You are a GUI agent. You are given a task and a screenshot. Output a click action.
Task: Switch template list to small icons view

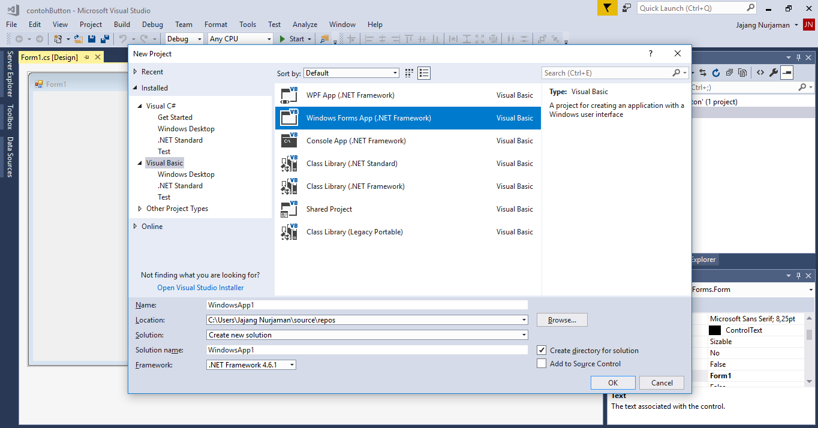click(408, 73)
